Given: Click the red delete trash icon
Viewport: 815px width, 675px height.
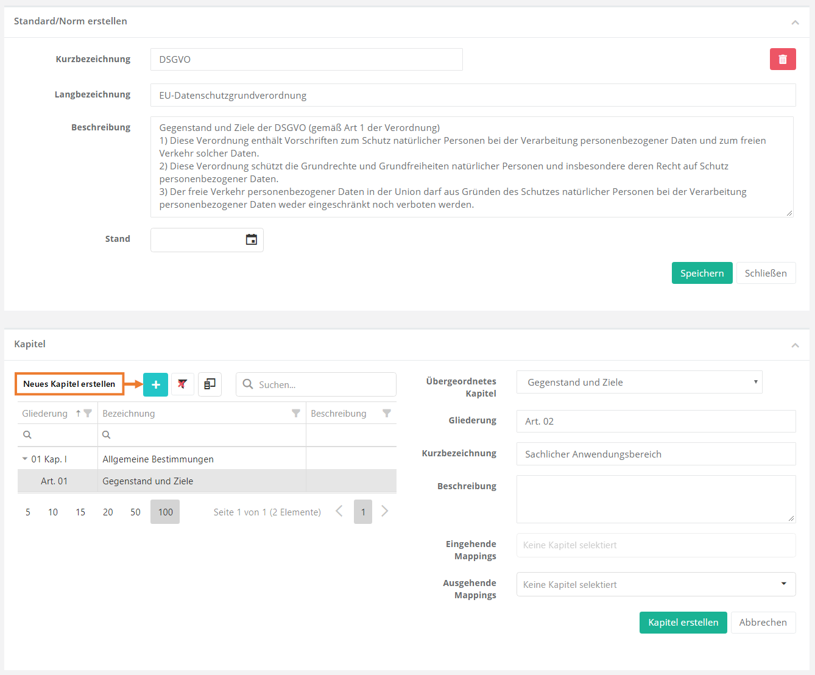Looking at the screenshot, I should coord(783,59).
